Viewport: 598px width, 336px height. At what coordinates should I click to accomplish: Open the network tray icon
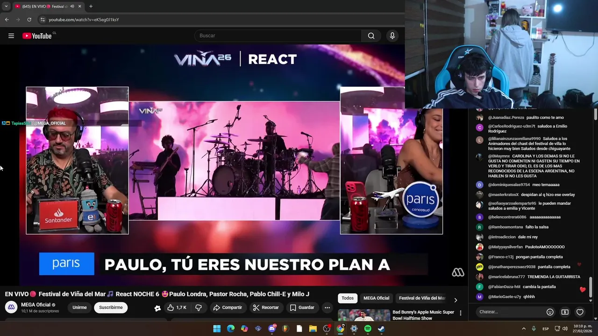pyautogui.click(x=557, y=329)
